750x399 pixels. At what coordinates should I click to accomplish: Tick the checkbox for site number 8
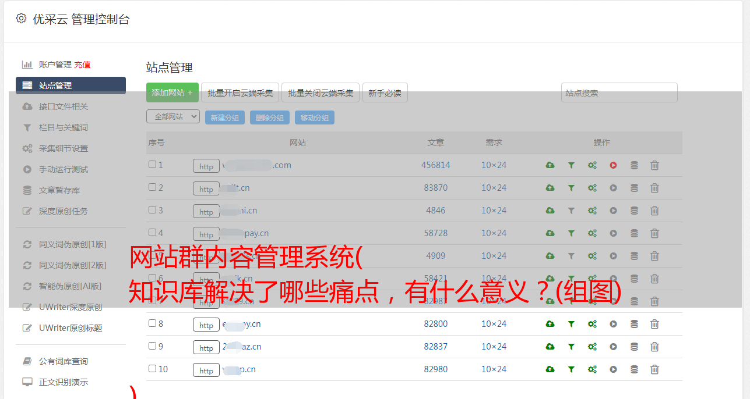[x=152, y=323]
